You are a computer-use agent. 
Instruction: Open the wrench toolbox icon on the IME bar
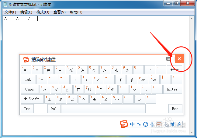click(x=179, y=124)
